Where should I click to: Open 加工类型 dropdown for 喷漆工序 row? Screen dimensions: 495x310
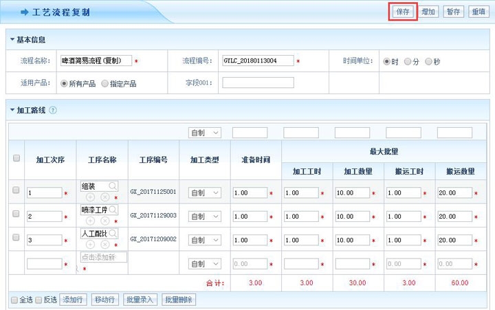pyautogui.click(x=205, y=217)
